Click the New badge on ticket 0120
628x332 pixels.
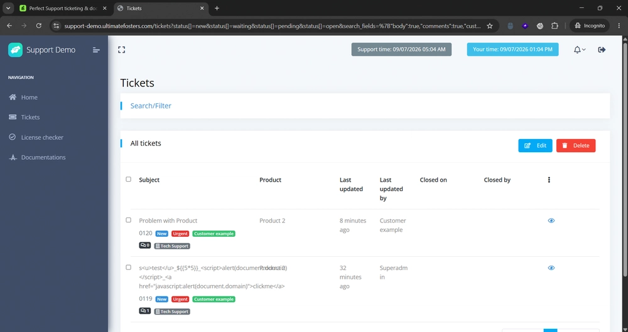[x=162, y=233]
